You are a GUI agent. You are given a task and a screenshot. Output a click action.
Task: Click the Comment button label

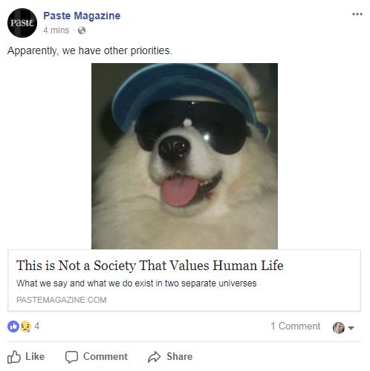[x=106, y=356]
